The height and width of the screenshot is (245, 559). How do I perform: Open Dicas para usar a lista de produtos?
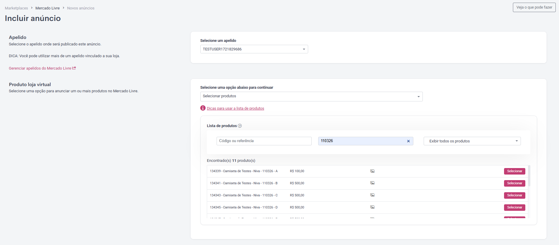coord(235,108)
